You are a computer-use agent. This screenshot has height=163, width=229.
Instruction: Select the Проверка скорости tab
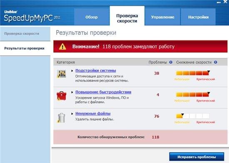pyautogui.click(x=127, y=16)
